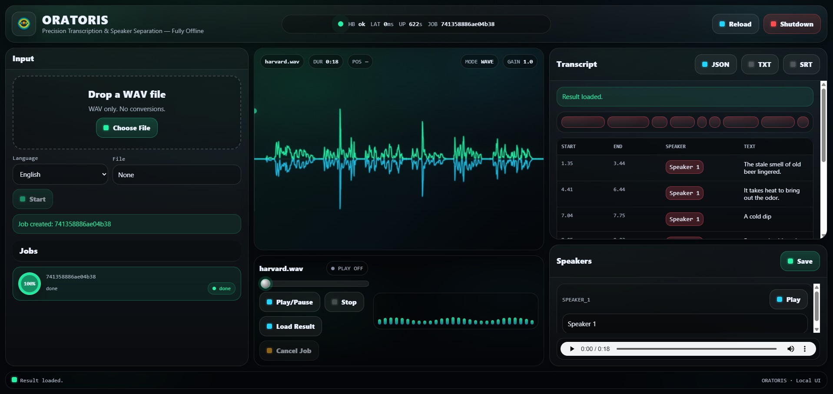Open the audio player three-dot menu
This screenshot has width=833, height=394.
[x=804, y=349]
